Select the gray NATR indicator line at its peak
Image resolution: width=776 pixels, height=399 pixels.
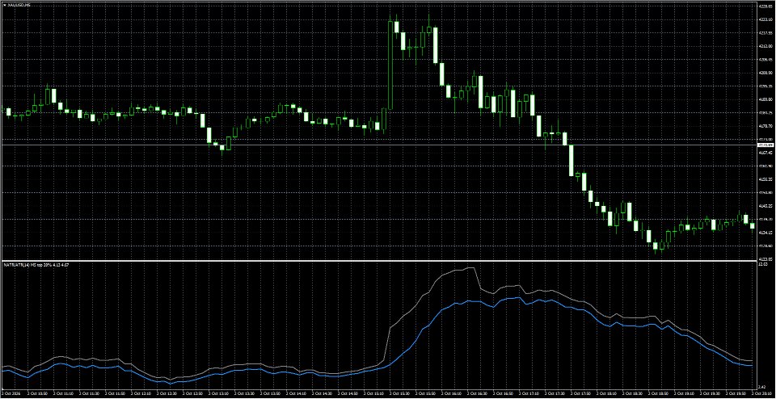[x=471, y=268]
